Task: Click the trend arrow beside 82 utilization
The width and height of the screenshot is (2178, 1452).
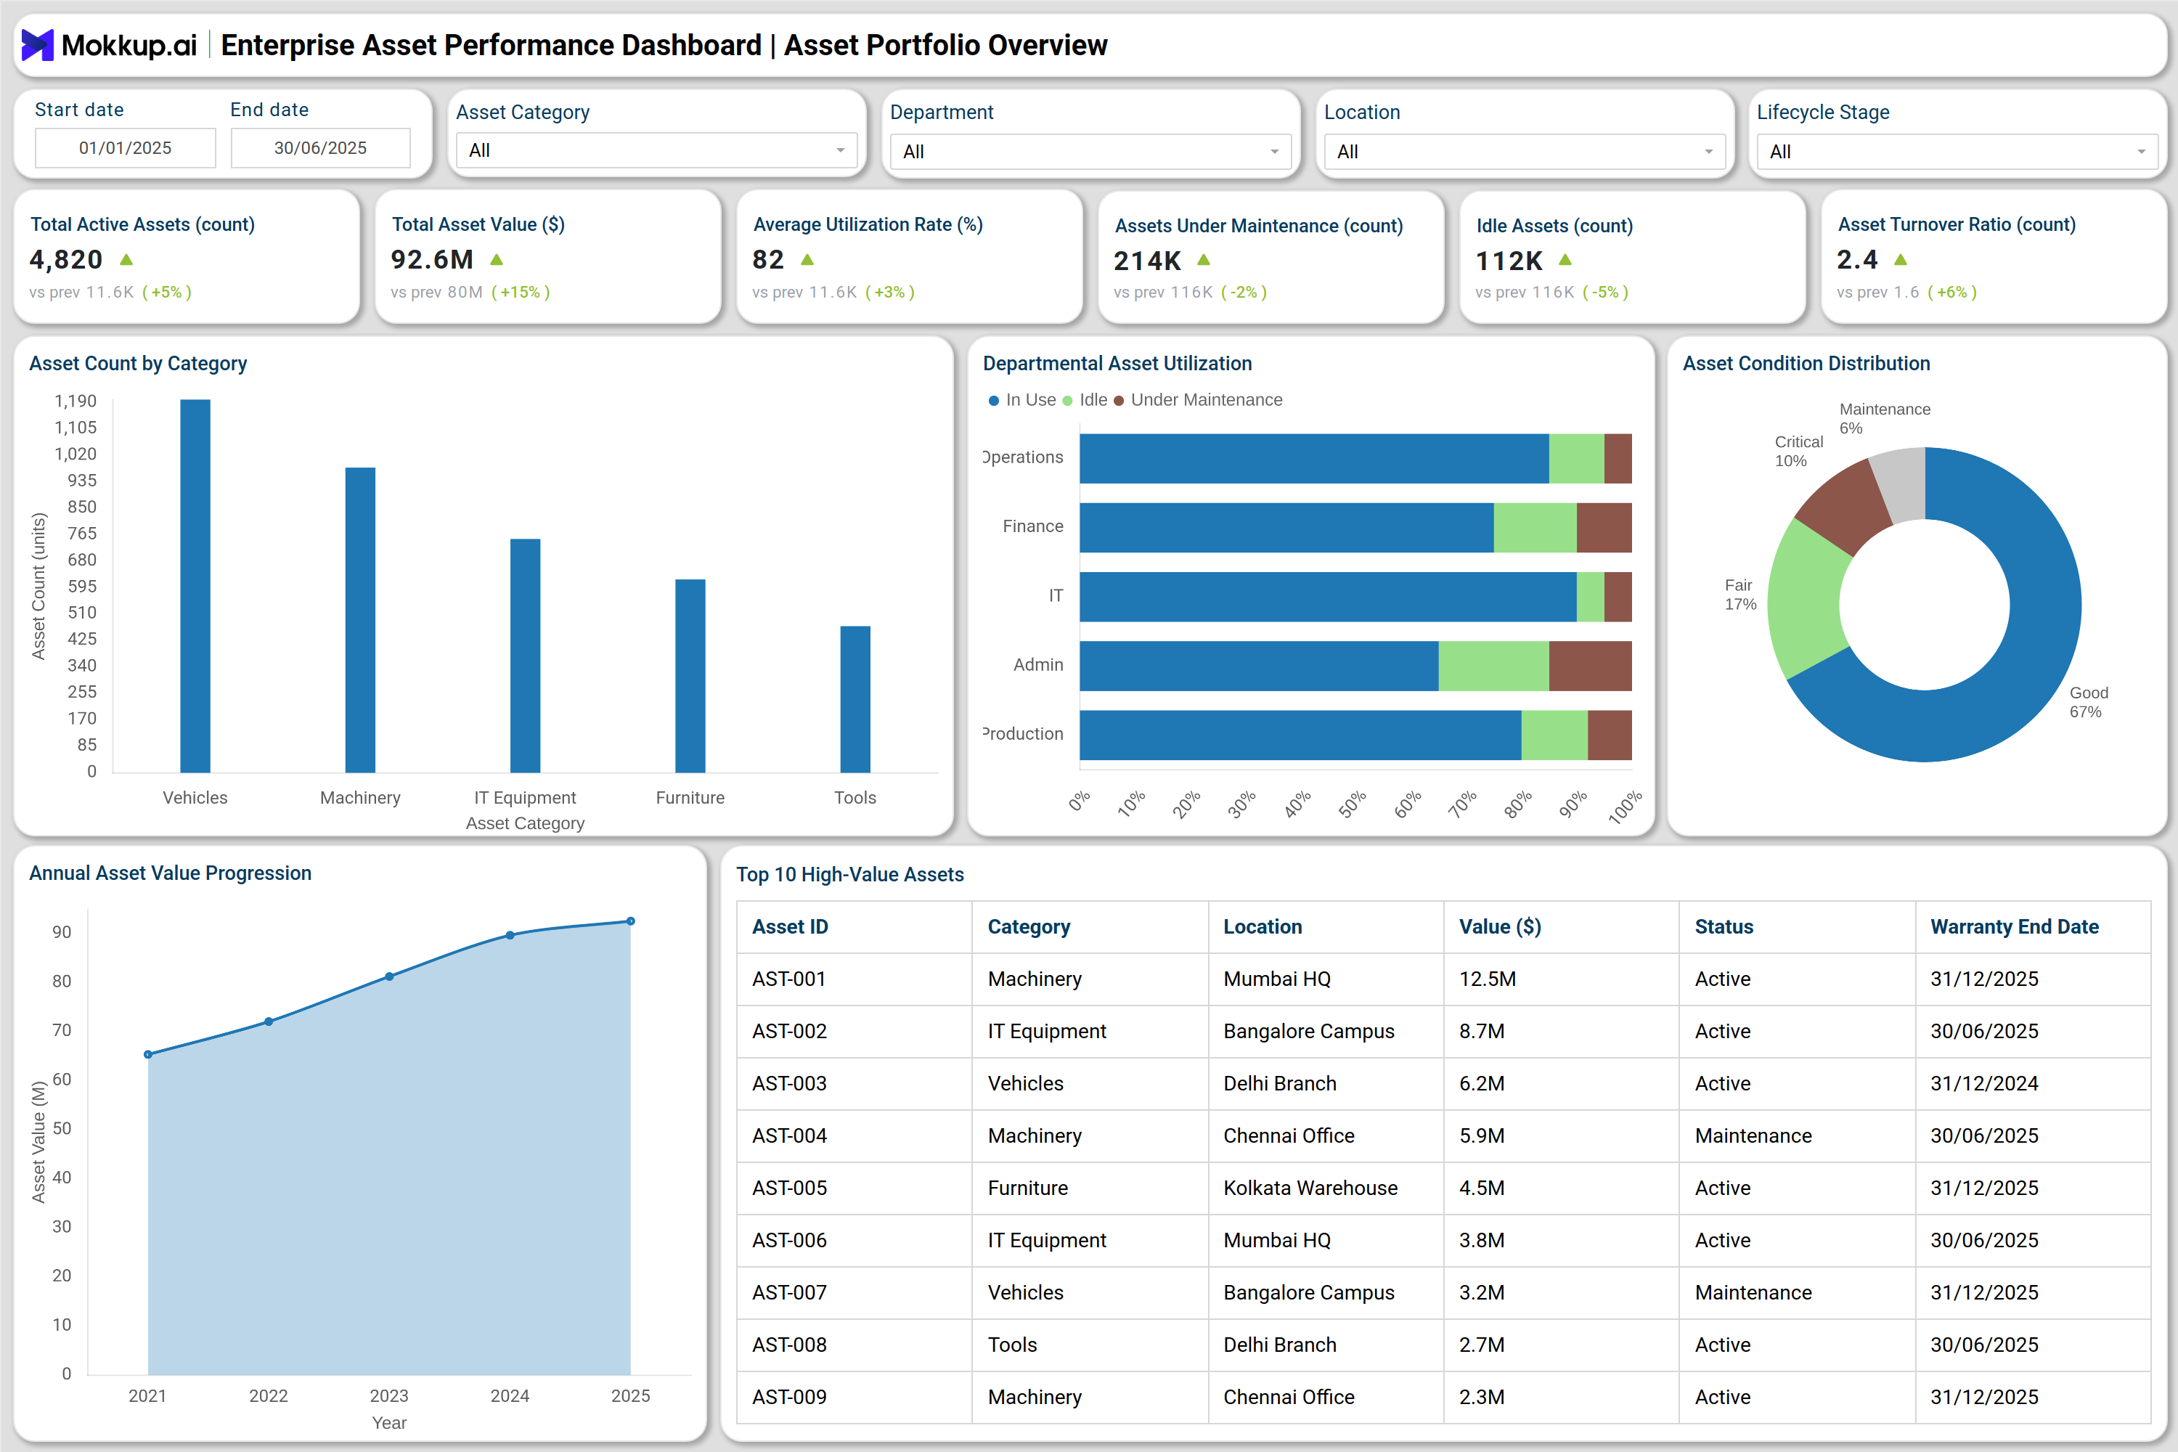Action: click(x=807, y=260)
